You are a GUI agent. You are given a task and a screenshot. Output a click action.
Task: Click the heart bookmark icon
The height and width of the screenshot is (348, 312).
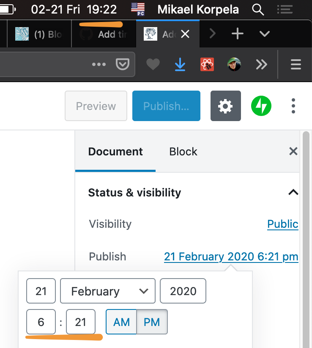[153, 64]
